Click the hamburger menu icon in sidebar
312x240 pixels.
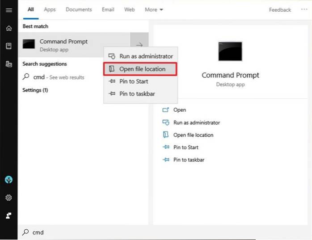click(8, 10)
